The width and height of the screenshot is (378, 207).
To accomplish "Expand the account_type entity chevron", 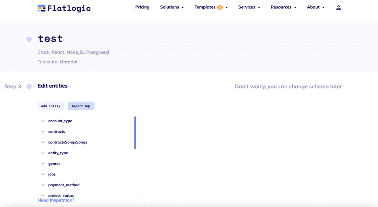I will [x=43, y=121].
